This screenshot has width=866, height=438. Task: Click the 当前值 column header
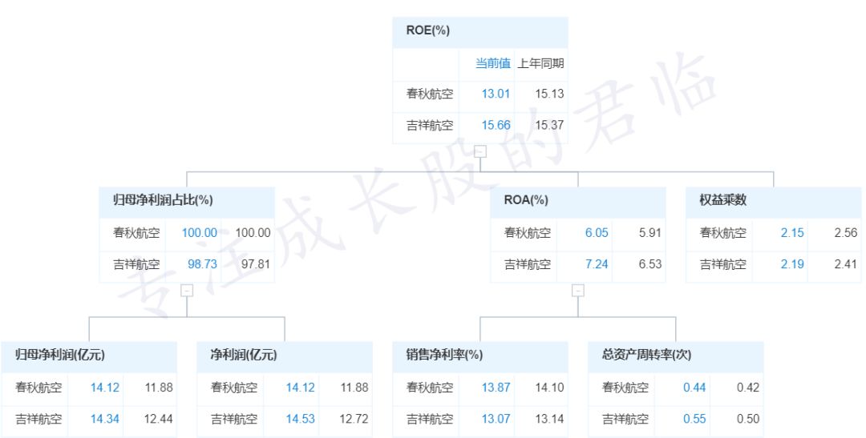click(x=492, y=63)
